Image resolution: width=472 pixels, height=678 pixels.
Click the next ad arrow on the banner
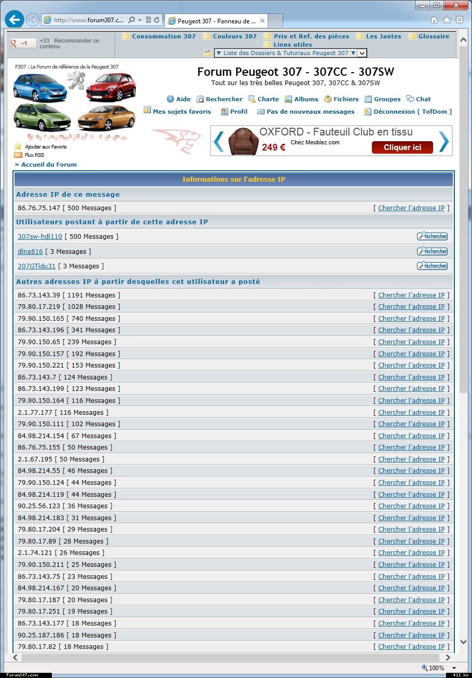click(x=444, y=141)
